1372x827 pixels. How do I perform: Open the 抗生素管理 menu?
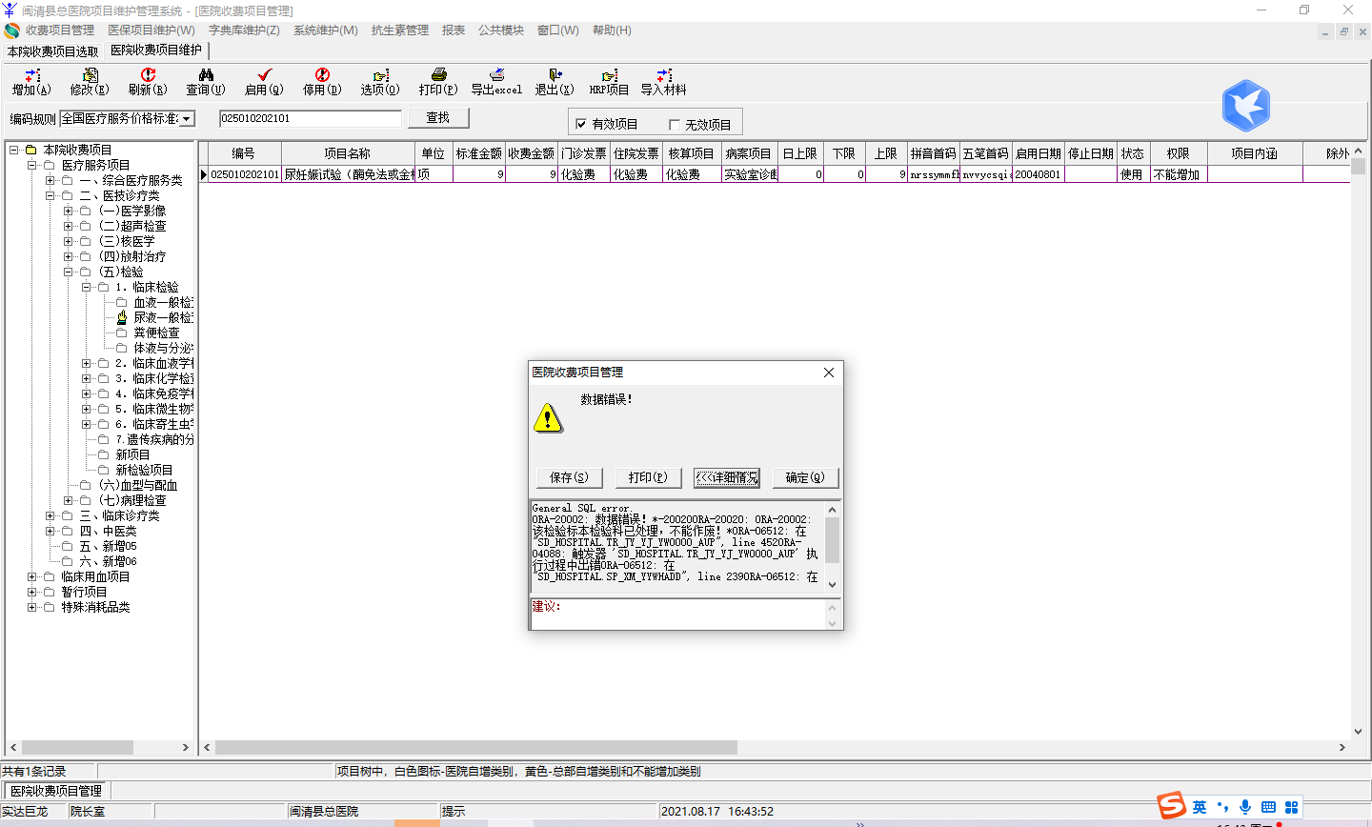point(400,30)
